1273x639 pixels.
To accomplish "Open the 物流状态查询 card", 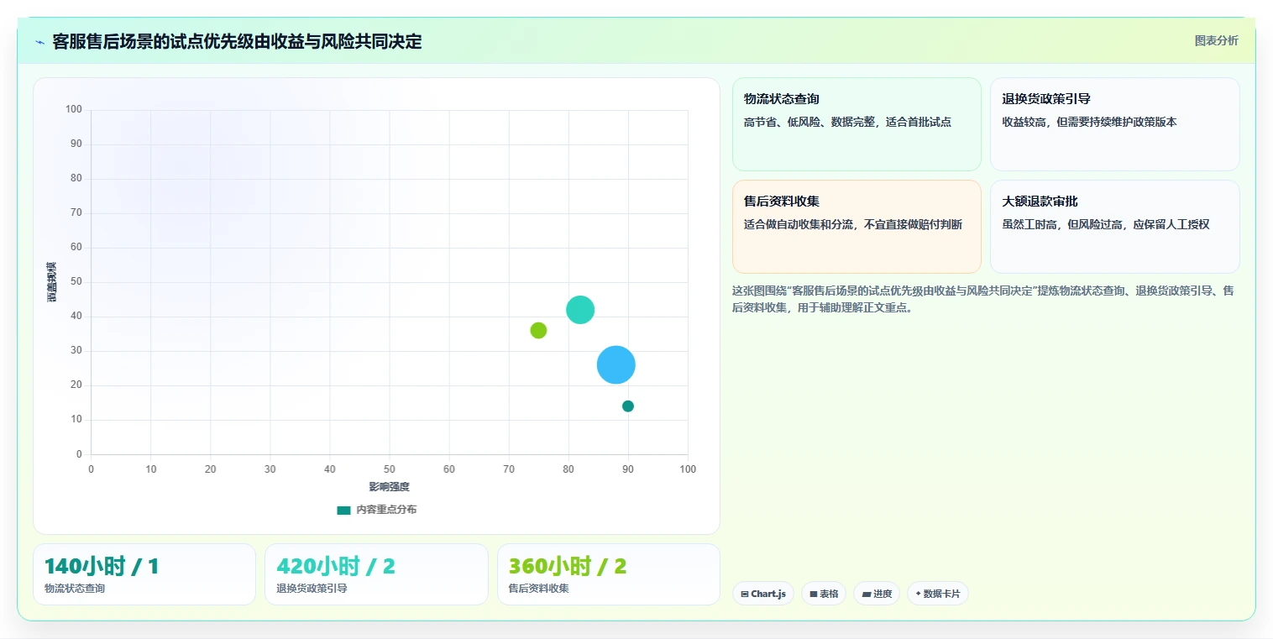I will coord(857,124).
